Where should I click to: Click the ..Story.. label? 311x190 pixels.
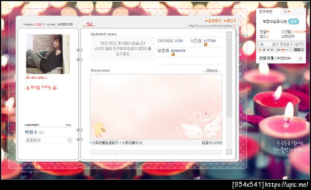(211, 70)
